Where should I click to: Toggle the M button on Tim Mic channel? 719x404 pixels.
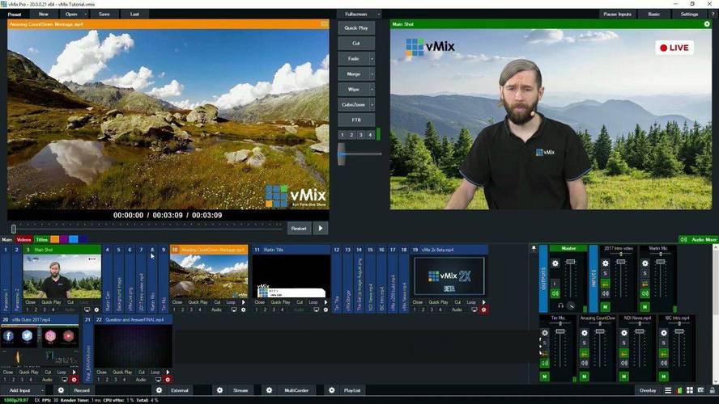[x=544, y=377]
